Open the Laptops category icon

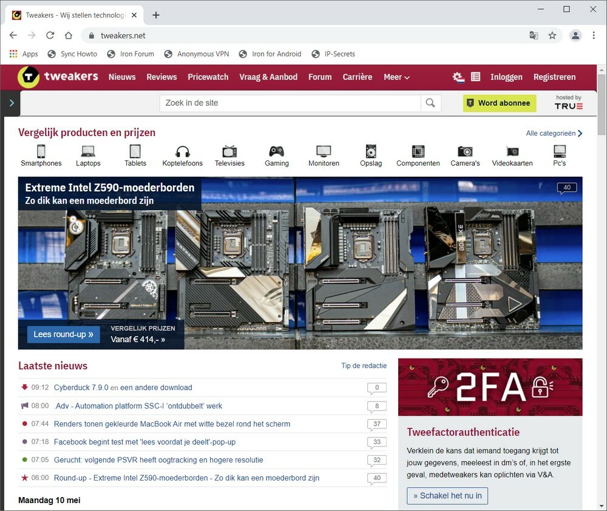(88, 151)
